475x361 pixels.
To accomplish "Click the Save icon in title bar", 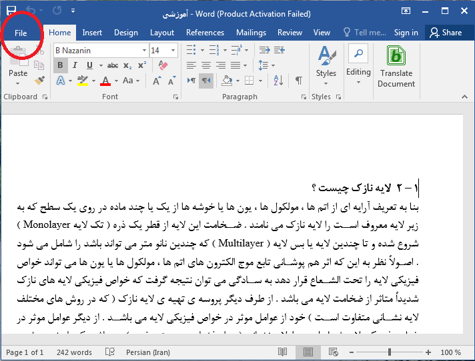I will [11, 10].
